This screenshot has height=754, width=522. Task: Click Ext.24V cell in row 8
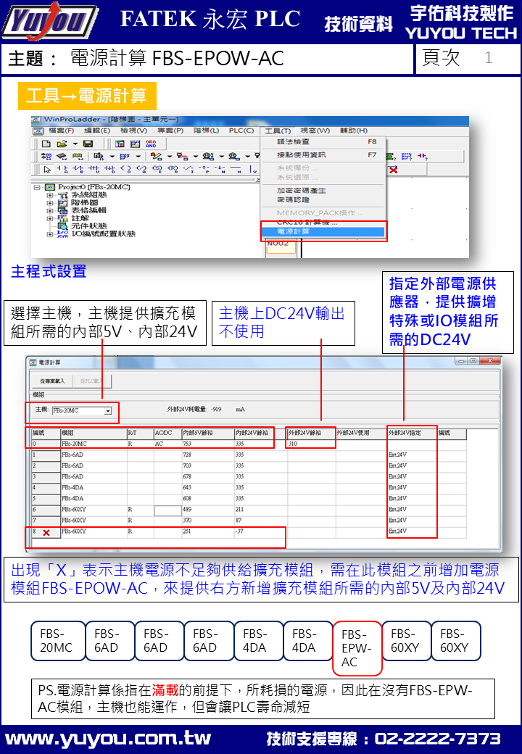click(412, 531)
